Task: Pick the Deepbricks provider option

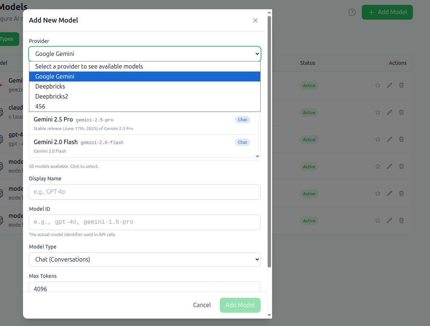Action: [x=145, y=87]
